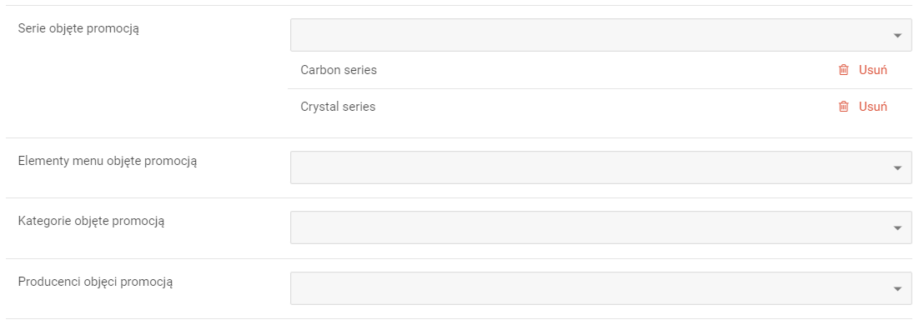Image resolution: width=919 pixels, height=325 pixels.
Task: Click empty space in Crystal series row
Action: click(x=586, y=107)
